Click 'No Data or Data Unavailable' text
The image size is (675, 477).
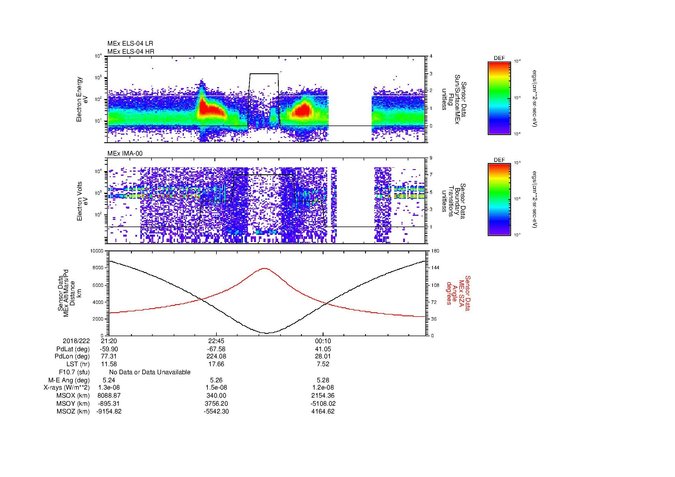point(150,372)
